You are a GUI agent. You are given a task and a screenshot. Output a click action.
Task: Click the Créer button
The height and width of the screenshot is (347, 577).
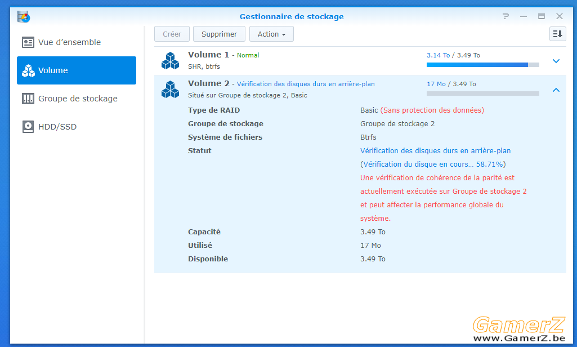click(x=172, y=34)
